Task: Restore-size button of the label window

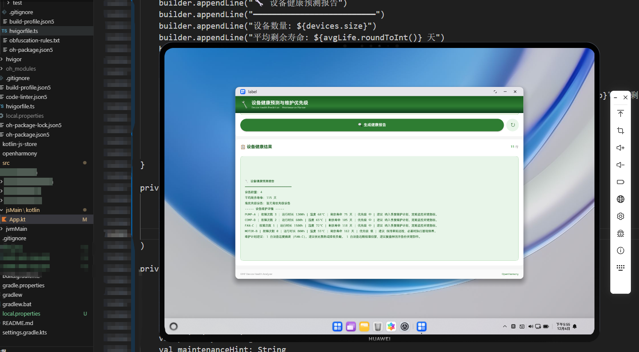Action: tap(495, 92)
